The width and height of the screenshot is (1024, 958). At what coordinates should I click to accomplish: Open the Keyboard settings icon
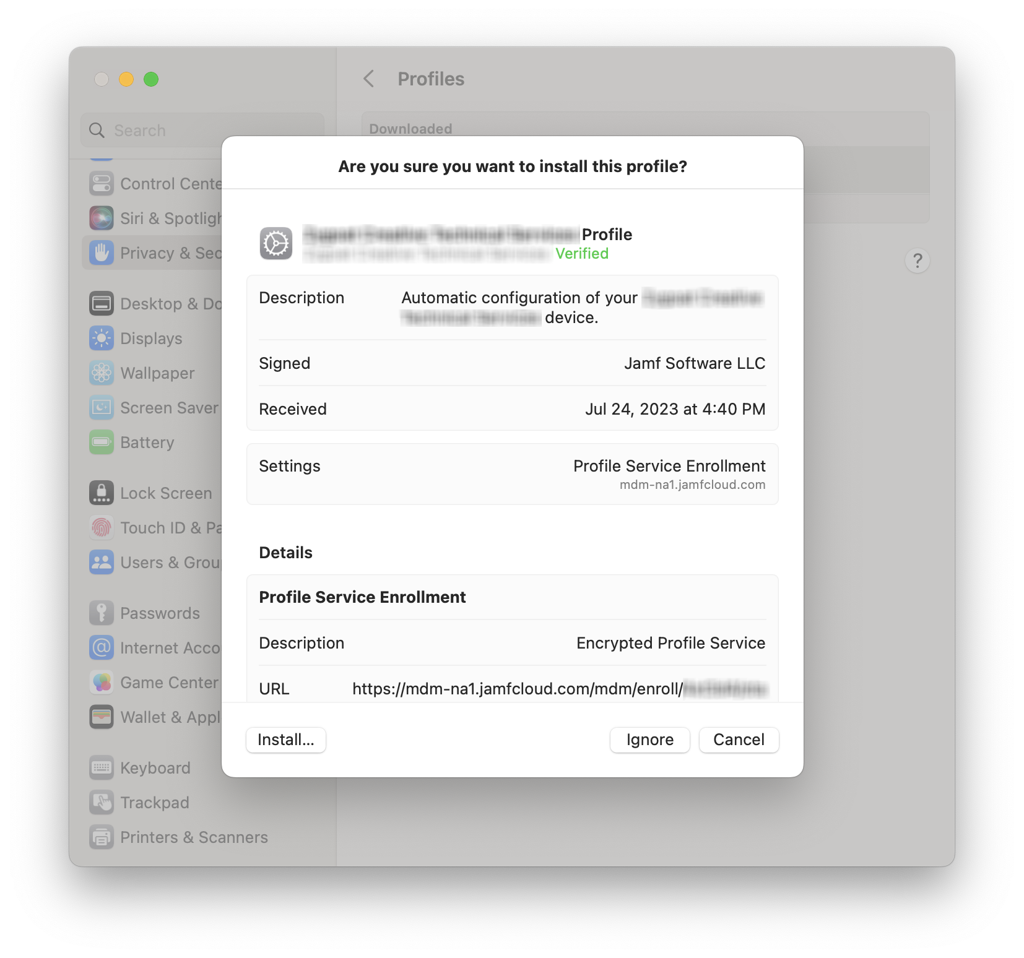pos(102,768)
